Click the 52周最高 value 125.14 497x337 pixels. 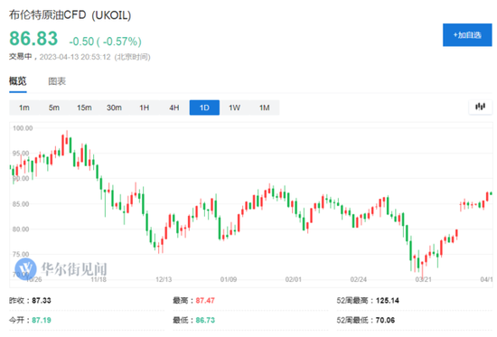pyautogui.click(x=388, y=301)
